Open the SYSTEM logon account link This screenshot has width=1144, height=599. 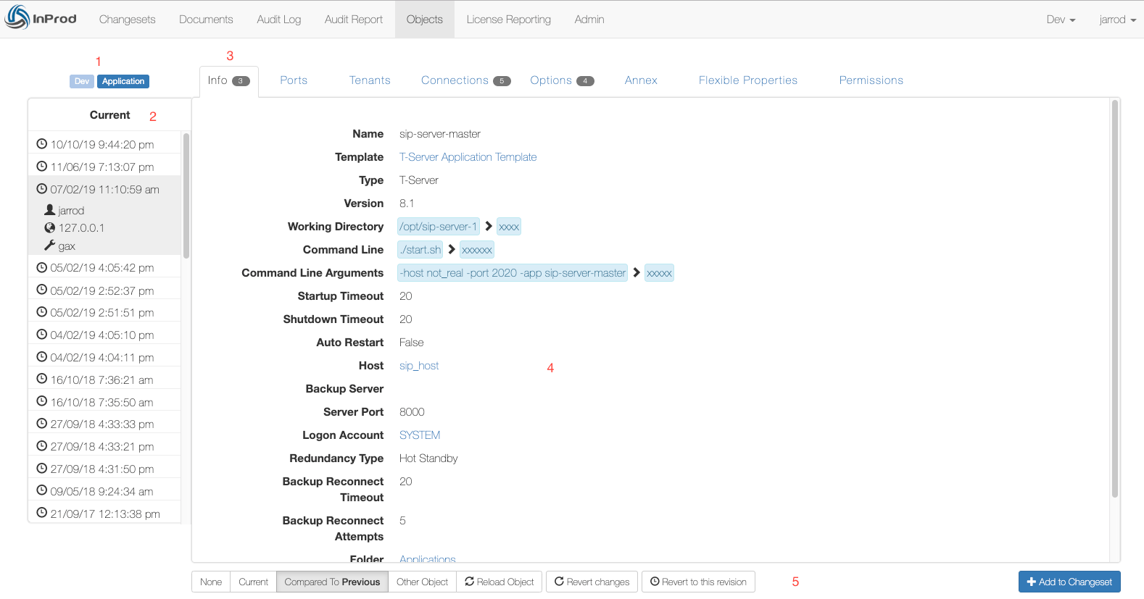click(x=420, y=435)
